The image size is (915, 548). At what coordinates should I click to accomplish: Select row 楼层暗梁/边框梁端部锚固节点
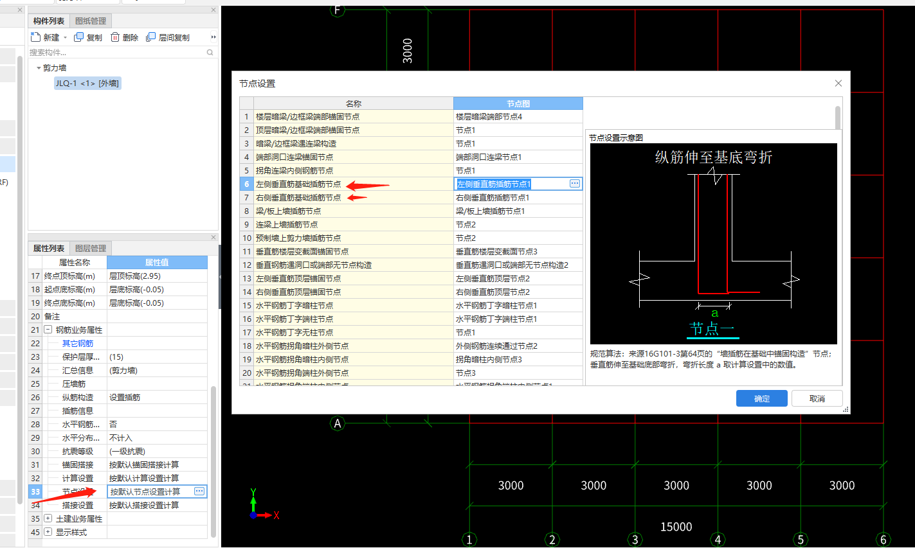pyautogui.click(x=354, y=117)
